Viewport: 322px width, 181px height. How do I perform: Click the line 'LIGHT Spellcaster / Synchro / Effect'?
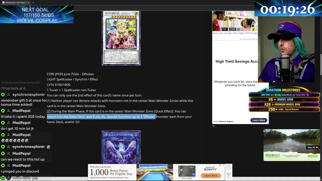click(72, 79)
